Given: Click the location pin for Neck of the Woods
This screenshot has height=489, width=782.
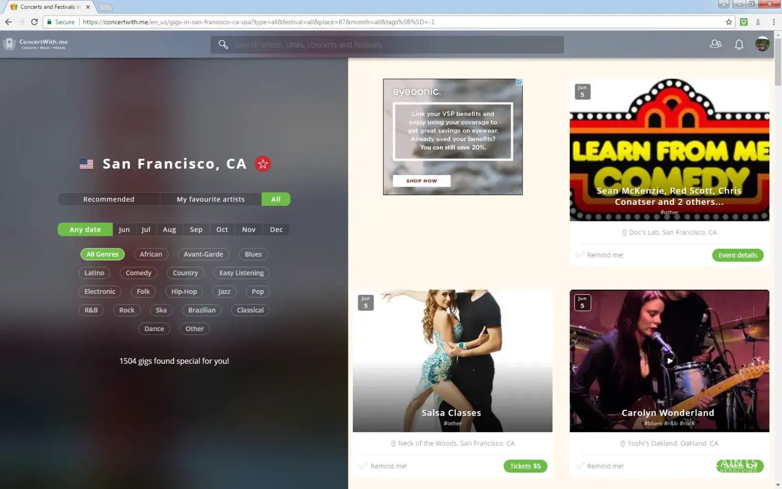Looking at the screenshot, I should tap(393, 444).
